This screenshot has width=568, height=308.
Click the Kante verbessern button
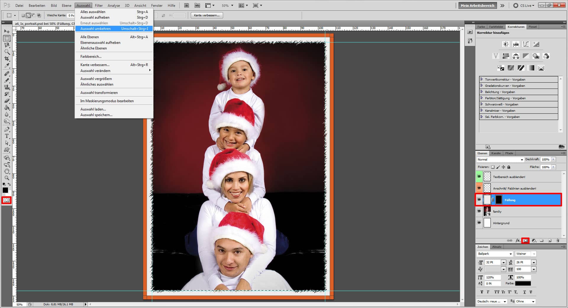pyautogui.click(x=206, y=15)
